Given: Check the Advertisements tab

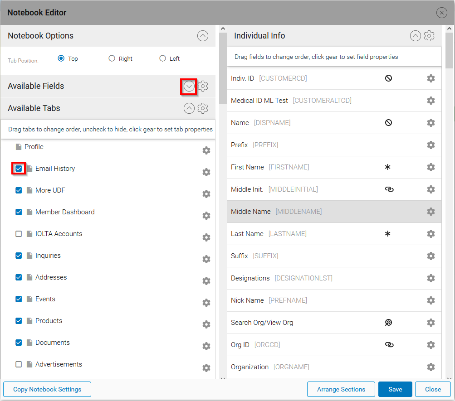Looking at the screenshot, I should (x=19, y=364).
